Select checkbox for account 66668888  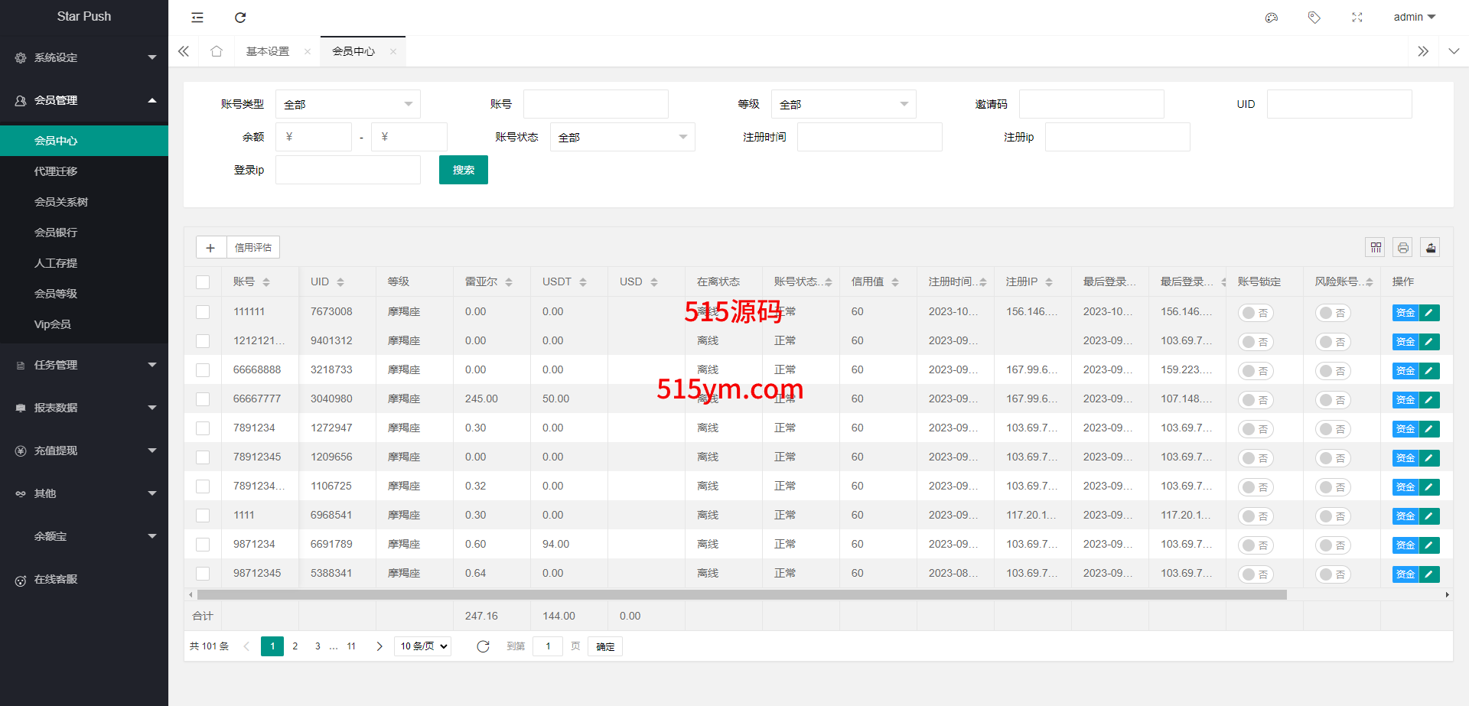[x=203, y=370]
